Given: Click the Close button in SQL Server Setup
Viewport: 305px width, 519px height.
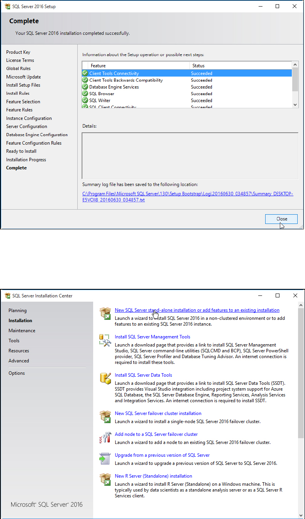Looking at the screenshot, I should [x=281, y=219].
